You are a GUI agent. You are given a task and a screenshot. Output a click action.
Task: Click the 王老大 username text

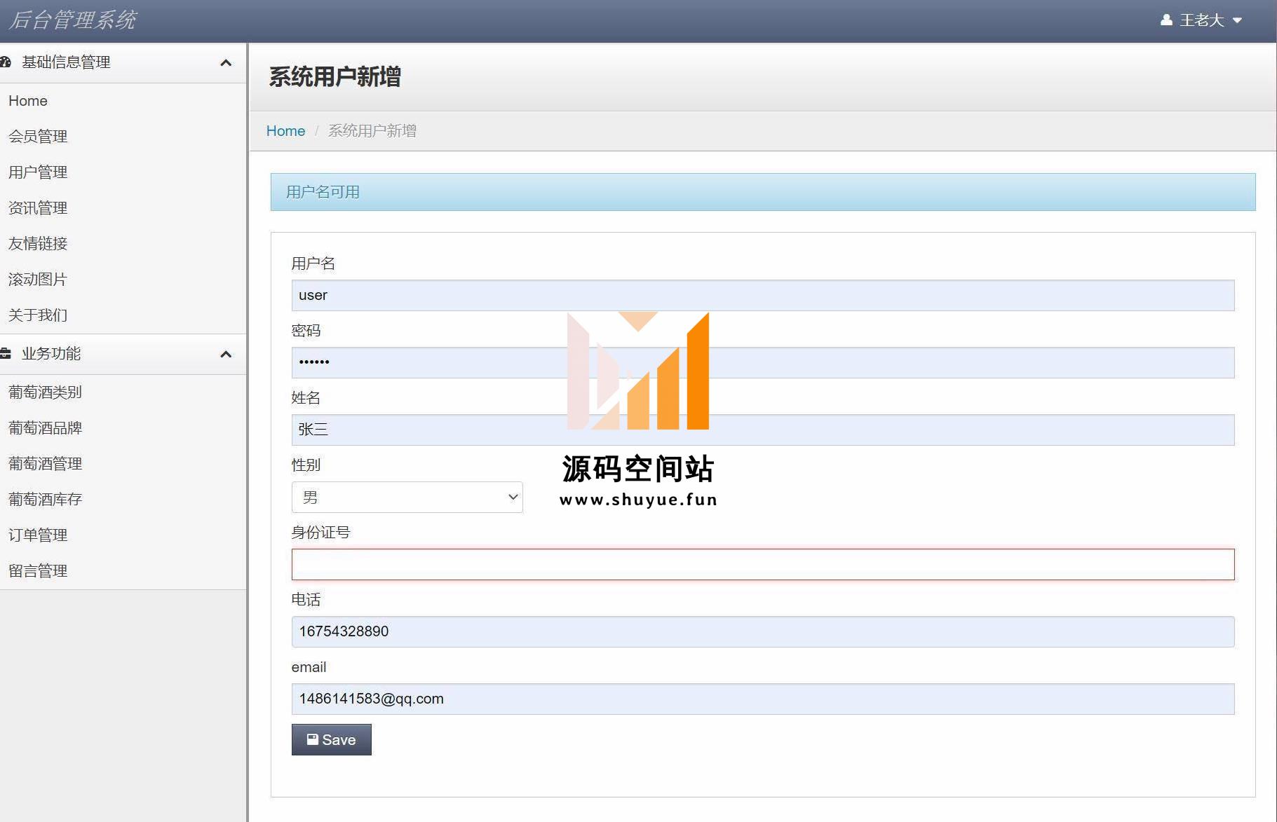1201,20
